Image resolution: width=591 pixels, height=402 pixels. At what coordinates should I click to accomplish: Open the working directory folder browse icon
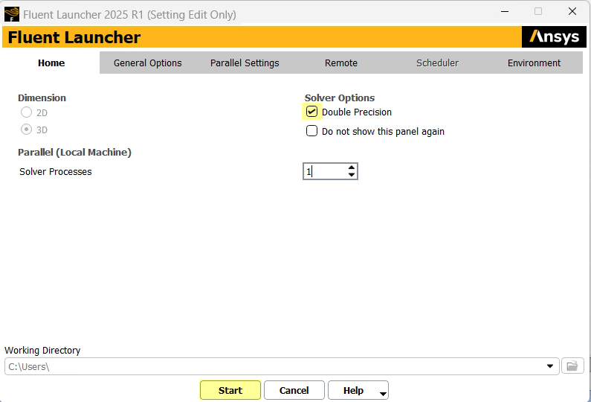pyautogui.click(x=572, y=366)
